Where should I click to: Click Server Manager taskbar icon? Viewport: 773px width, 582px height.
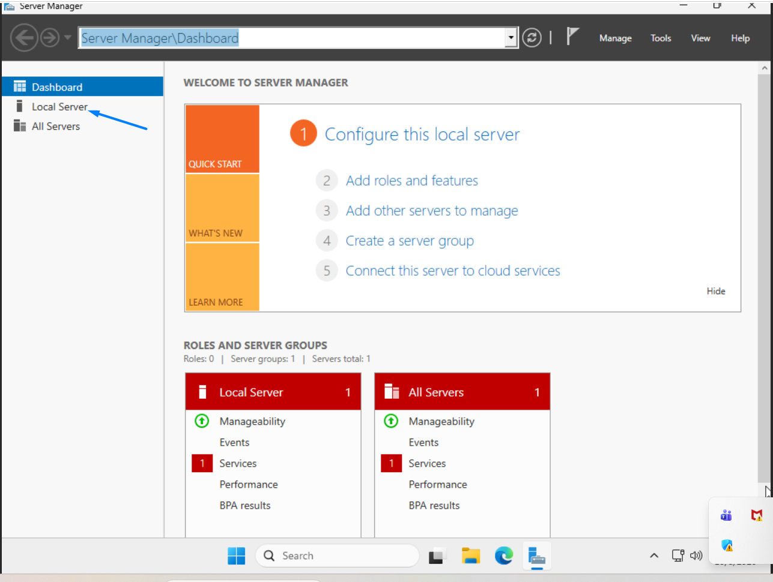pos(537,556)
